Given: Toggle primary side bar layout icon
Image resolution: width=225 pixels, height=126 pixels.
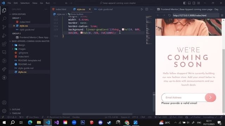Looking at the screenshot, I should [185, 3].
